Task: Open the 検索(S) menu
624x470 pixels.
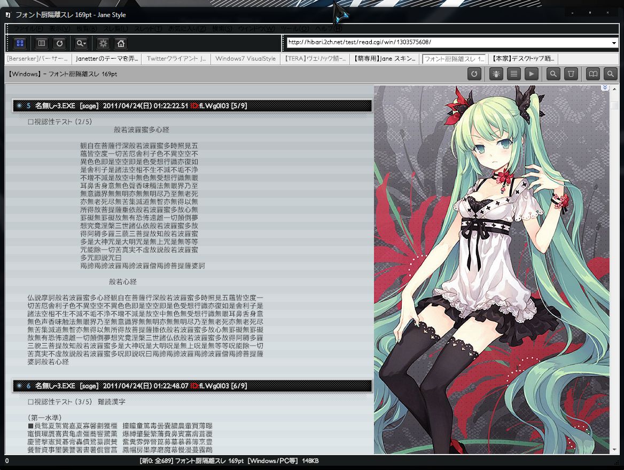Action: pos(222,29)
